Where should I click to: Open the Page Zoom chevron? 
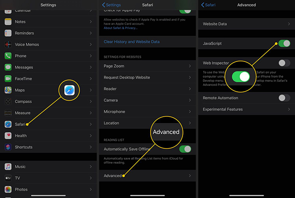[x=190, y=66]
